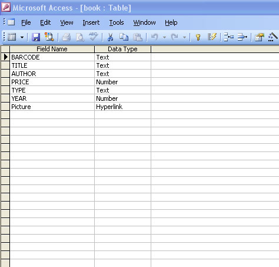Open Indexes with lightning bolt icon
This screenshot has height=267, width=279.
pos(212,37)
